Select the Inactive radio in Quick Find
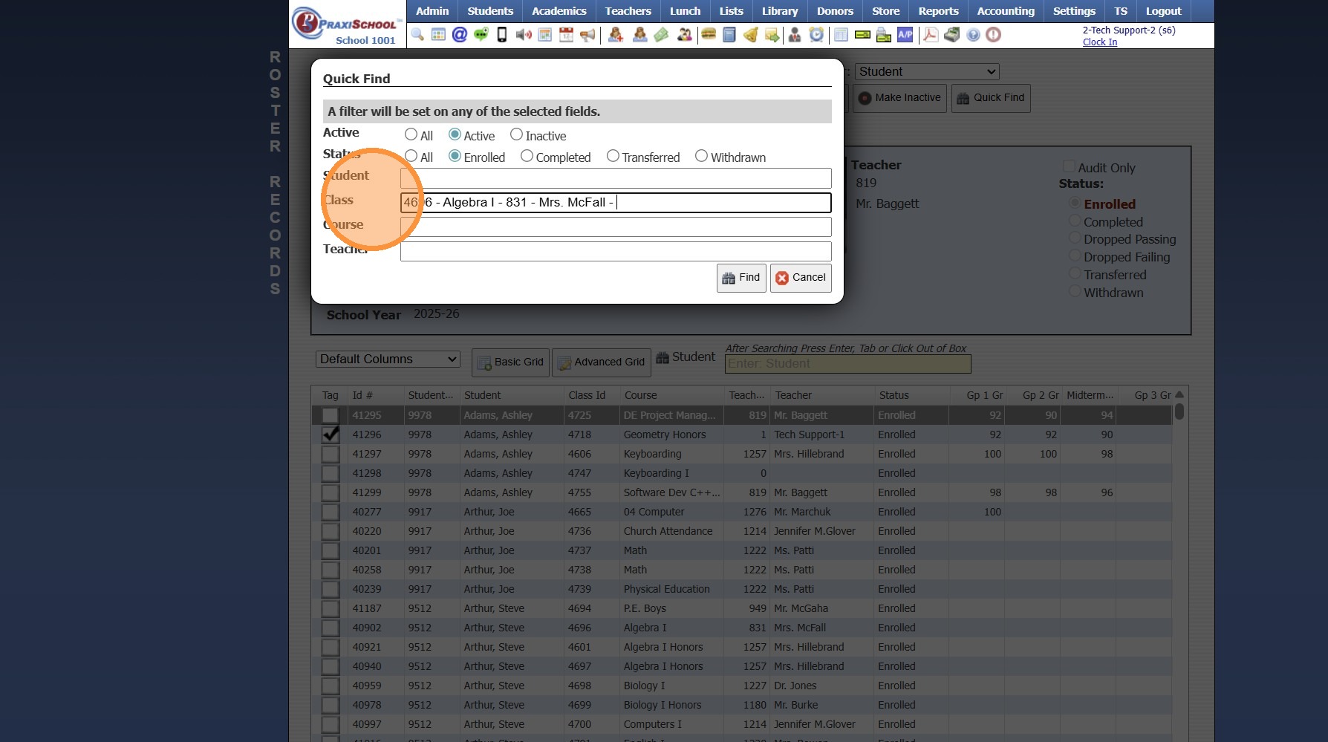 [x=516, y=134]
